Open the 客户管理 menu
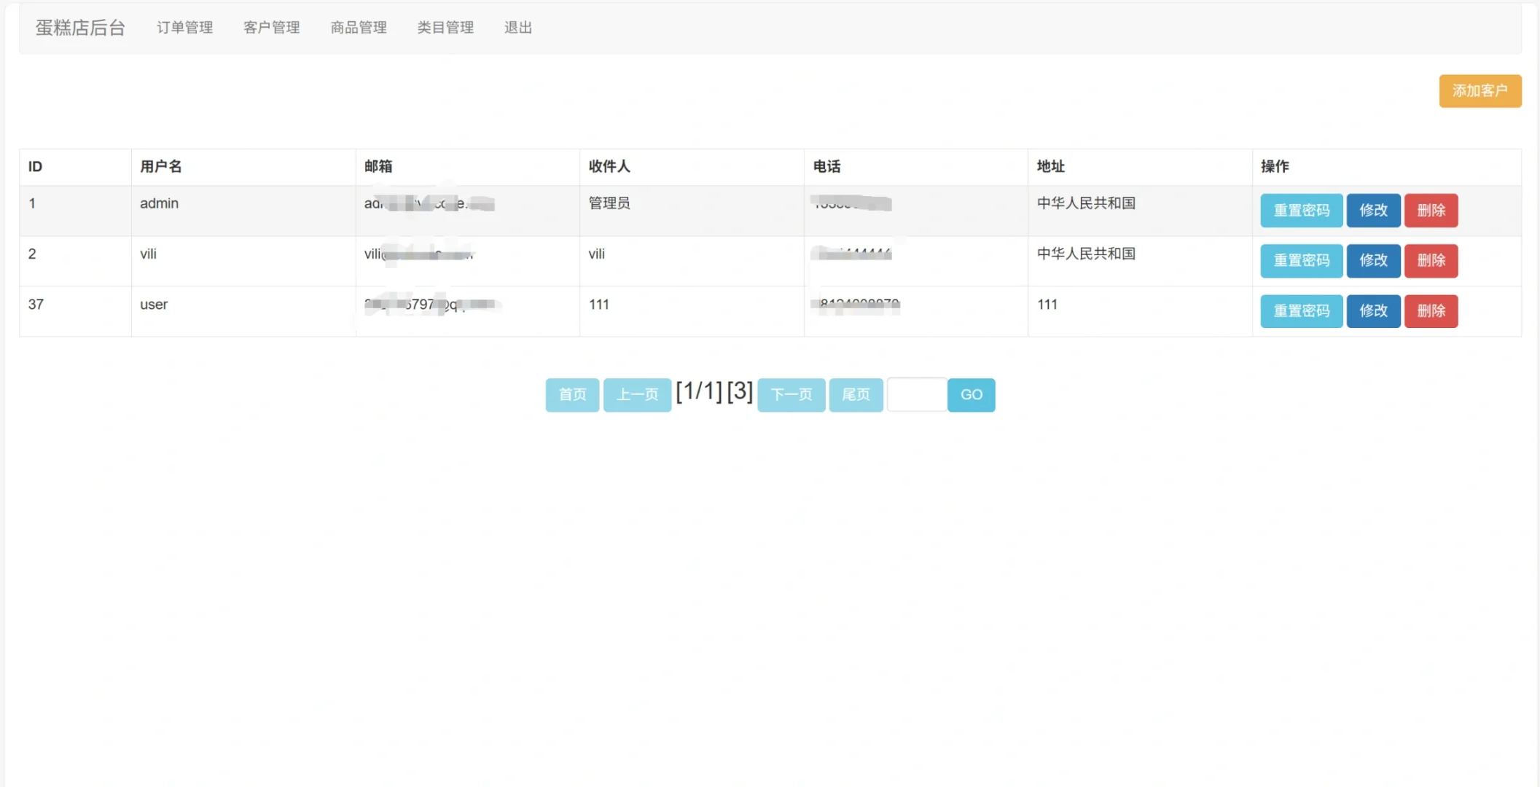The width and height of the screenshot is (1540, 787). pos(271,28)
